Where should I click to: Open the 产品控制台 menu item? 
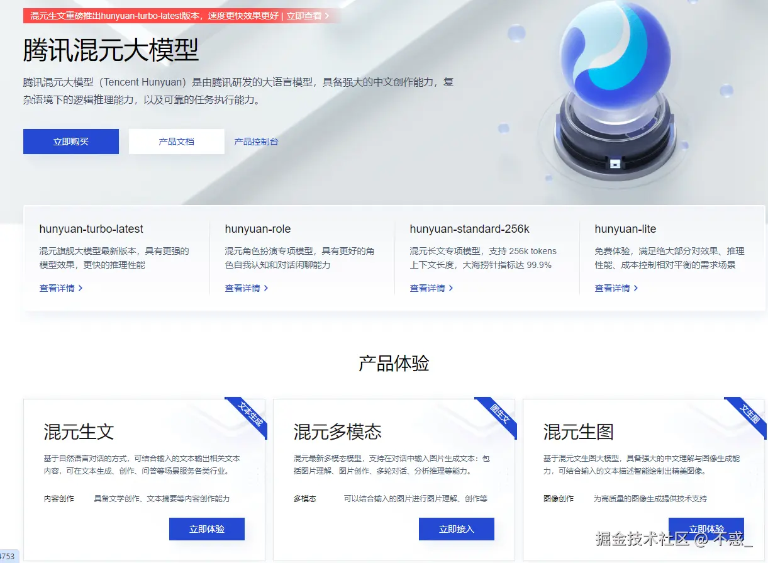click(256, 141)
